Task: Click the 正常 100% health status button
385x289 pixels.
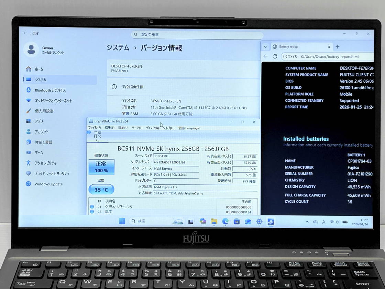Action: [x=101, y=167]
